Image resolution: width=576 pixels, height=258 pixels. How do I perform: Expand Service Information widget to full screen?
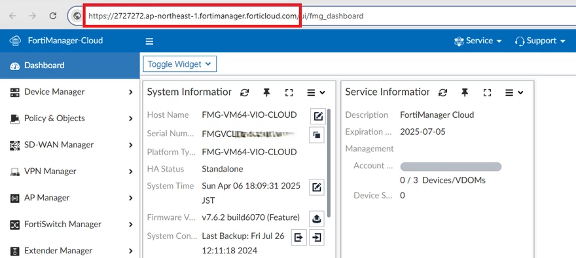click(x=488, y=92)
